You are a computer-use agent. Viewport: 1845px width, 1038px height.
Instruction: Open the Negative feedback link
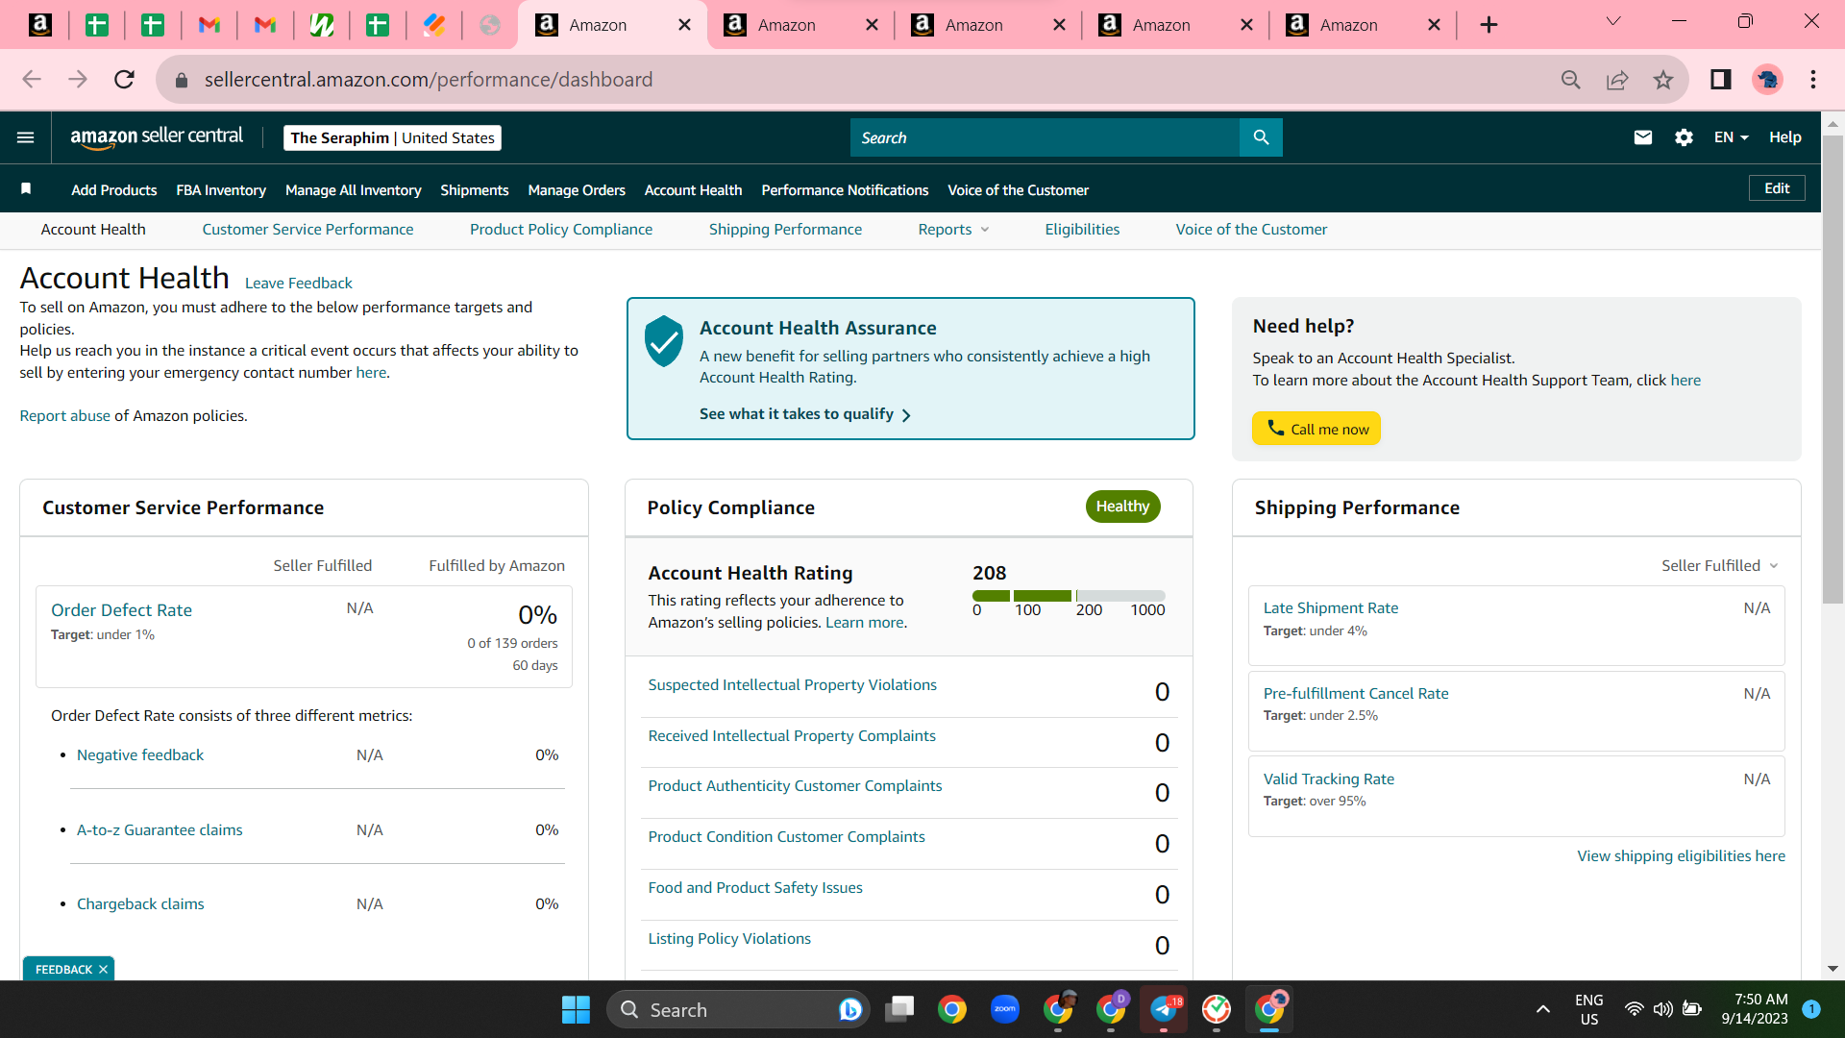140,755
